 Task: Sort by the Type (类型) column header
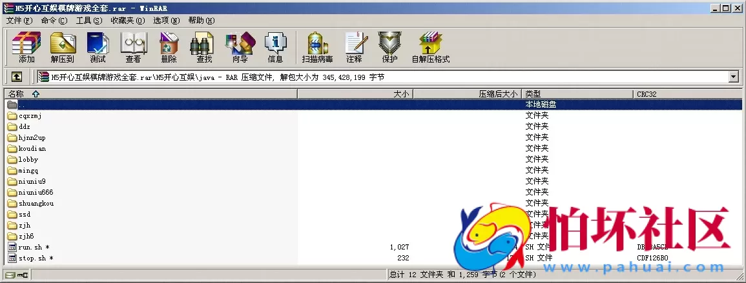(577, 94)
